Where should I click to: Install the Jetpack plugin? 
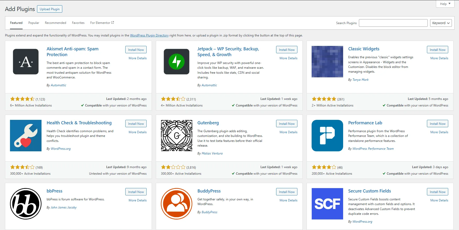287,50
